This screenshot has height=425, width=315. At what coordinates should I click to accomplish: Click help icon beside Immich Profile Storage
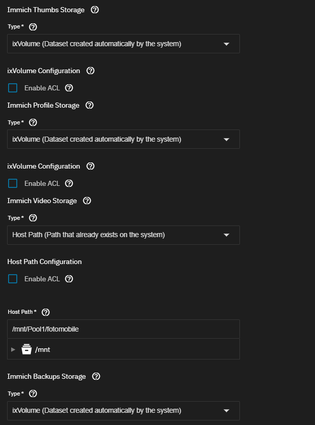[x=89, y=105]
